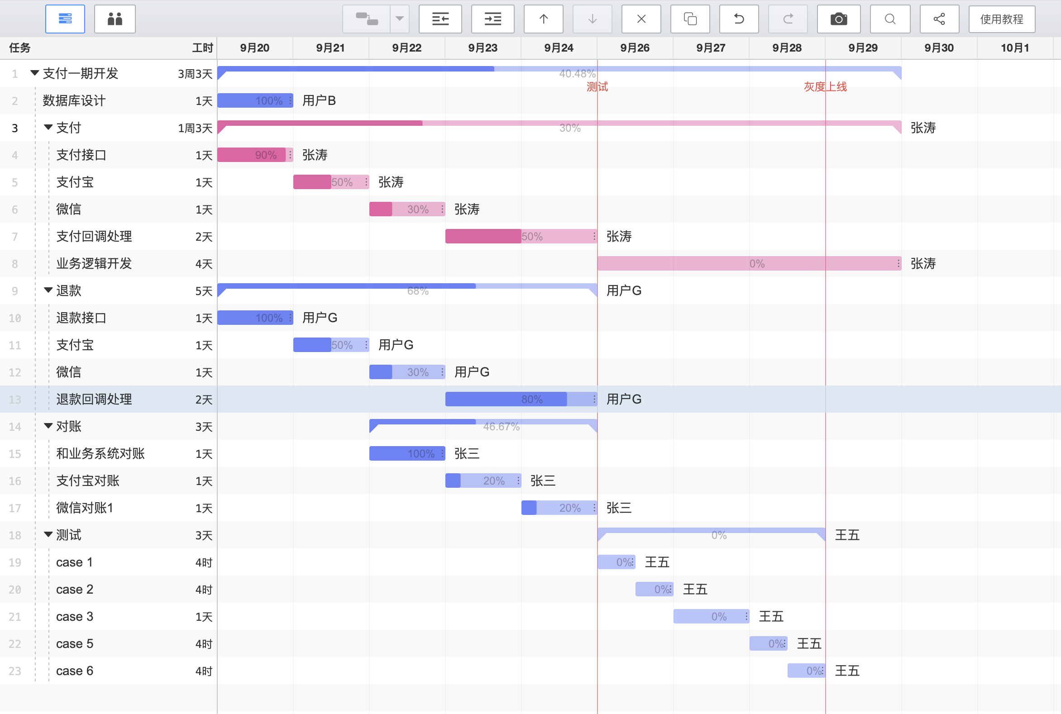Delete the task with the X icon

click(x=641, y=19)
